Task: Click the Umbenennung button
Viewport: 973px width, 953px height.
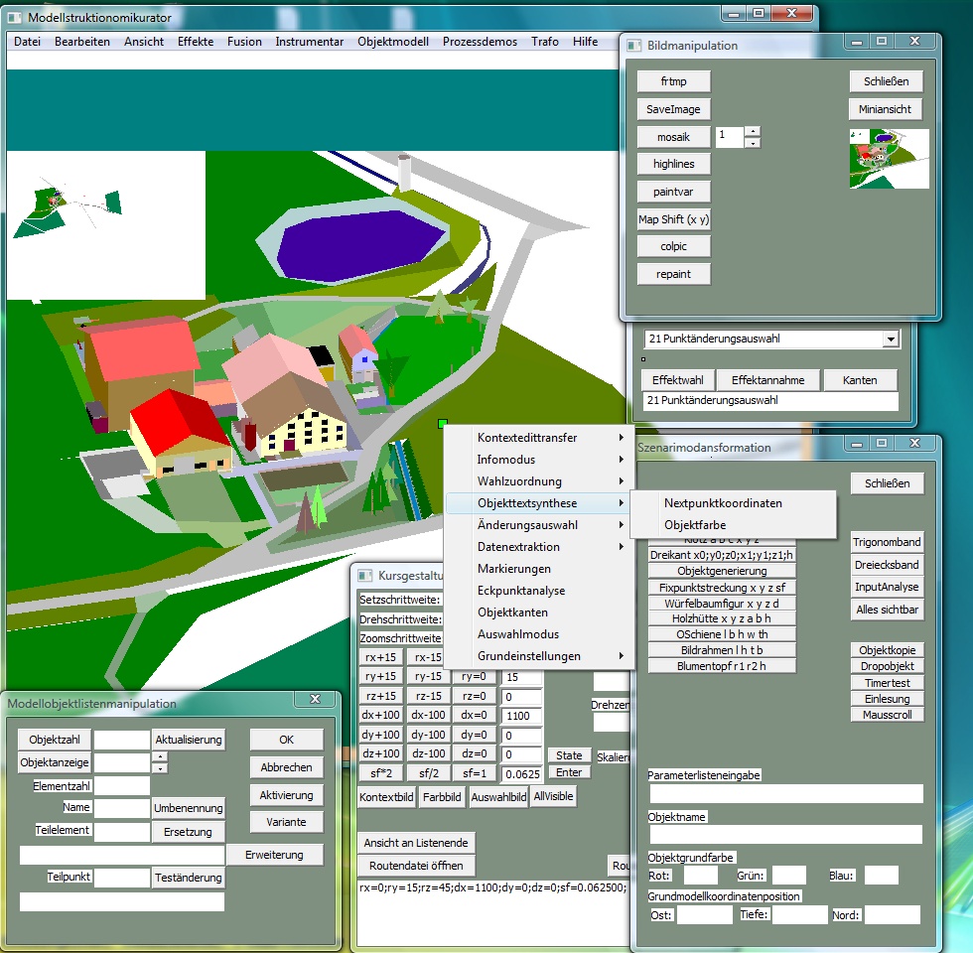Action: coord(189,808)
